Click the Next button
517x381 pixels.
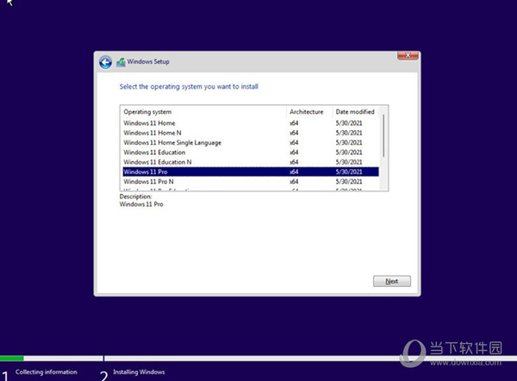click(x=392, y=281)
